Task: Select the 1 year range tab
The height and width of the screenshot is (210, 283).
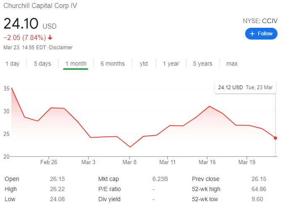Action: click(x=171, y=64)
